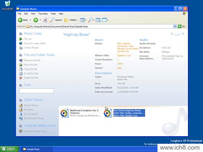Click the My Computer icon in Other Places
203x152 pixels.
(x=21, y=114)
